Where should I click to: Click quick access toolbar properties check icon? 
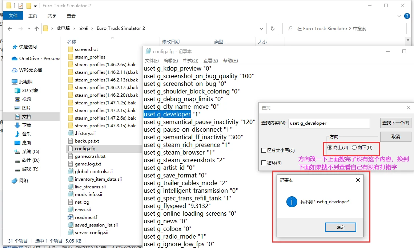pyautogui.click(x=21, y=5)
